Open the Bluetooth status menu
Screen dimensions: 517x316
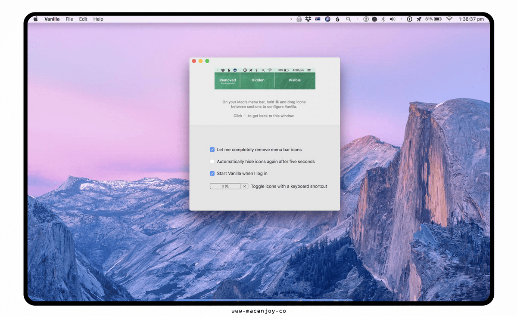[383, 19]
